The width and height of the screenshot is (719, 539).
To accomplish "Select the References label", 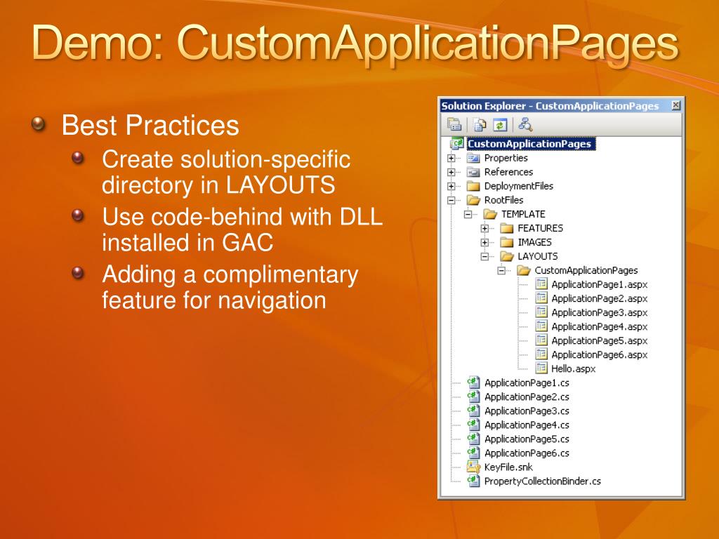I will tap(508, 172).
